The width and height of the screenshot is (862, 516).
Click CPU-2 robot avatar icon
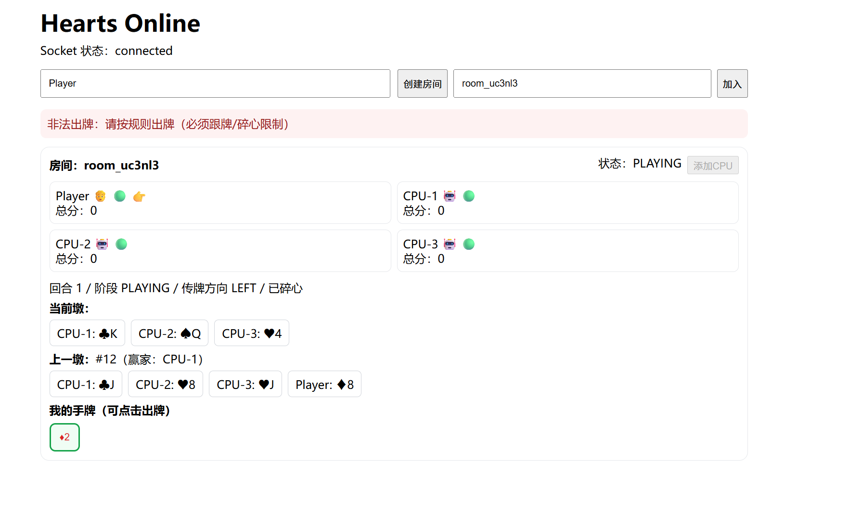102,244
